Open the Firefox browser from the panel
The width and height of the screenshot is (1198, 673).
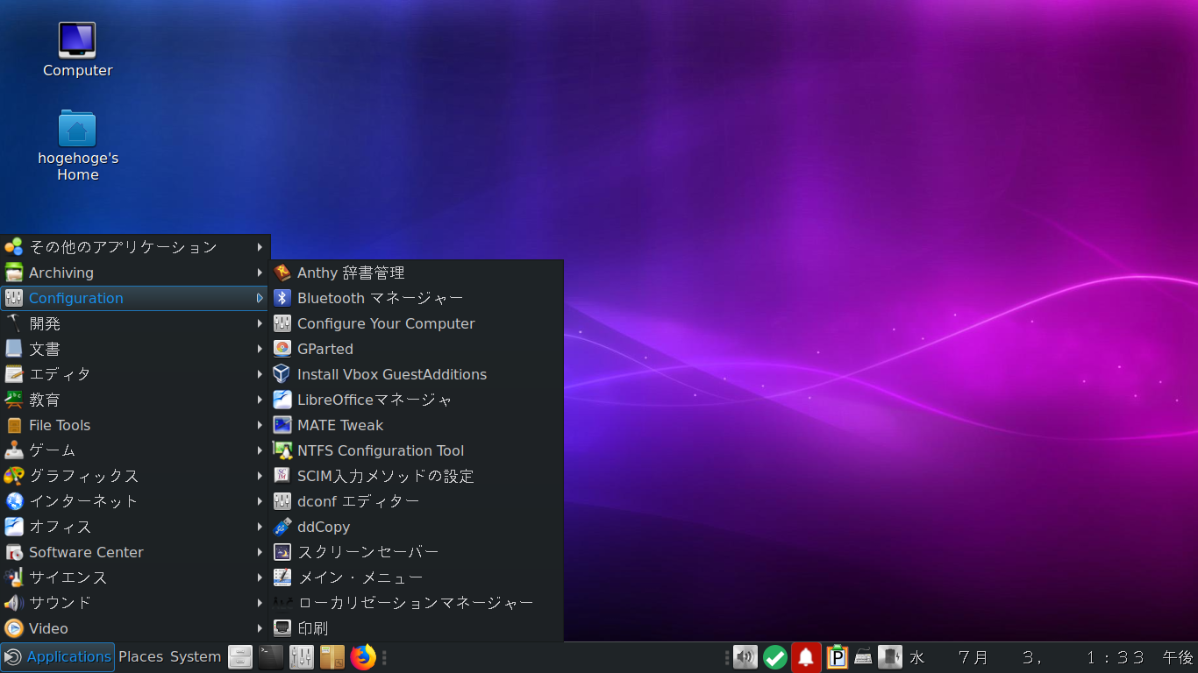pyautogui.click(x=362, y=657)
